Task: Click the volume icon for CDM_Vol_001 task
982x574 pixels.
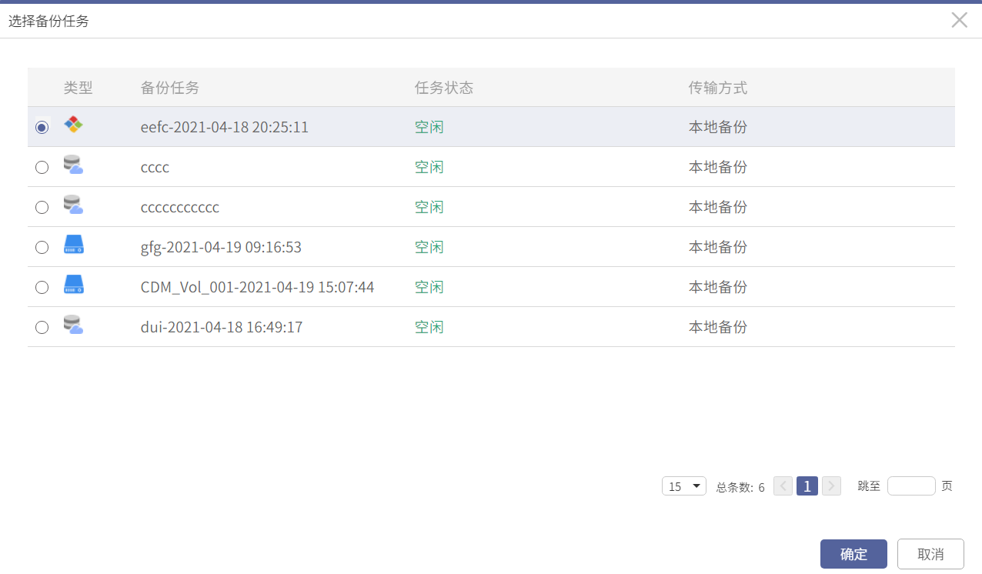Action: click(x=73, y=285)
